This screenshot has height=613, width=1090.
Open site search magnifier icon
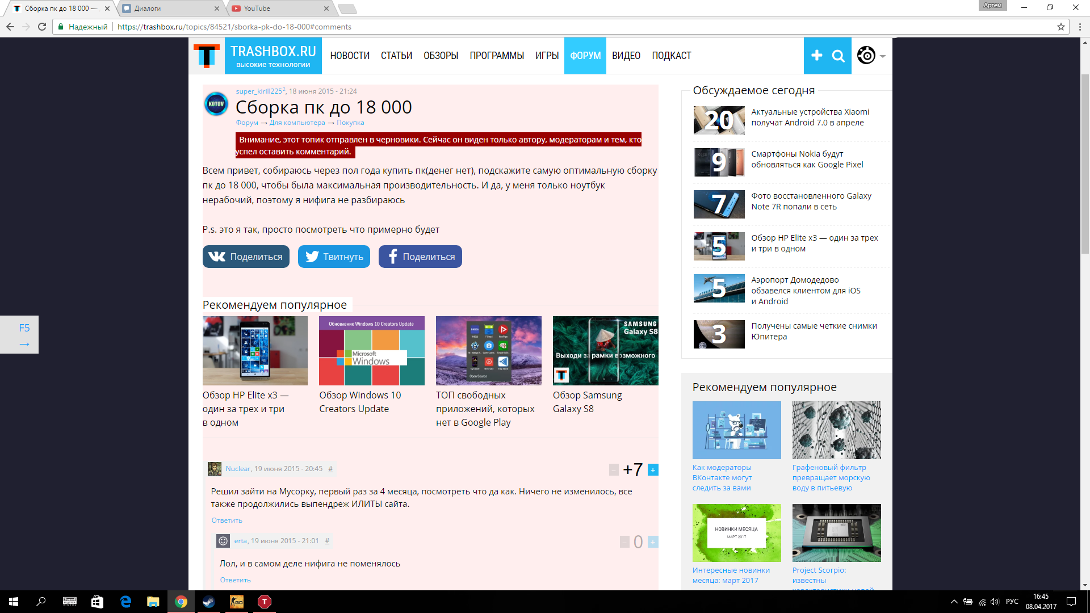[839, 56]
